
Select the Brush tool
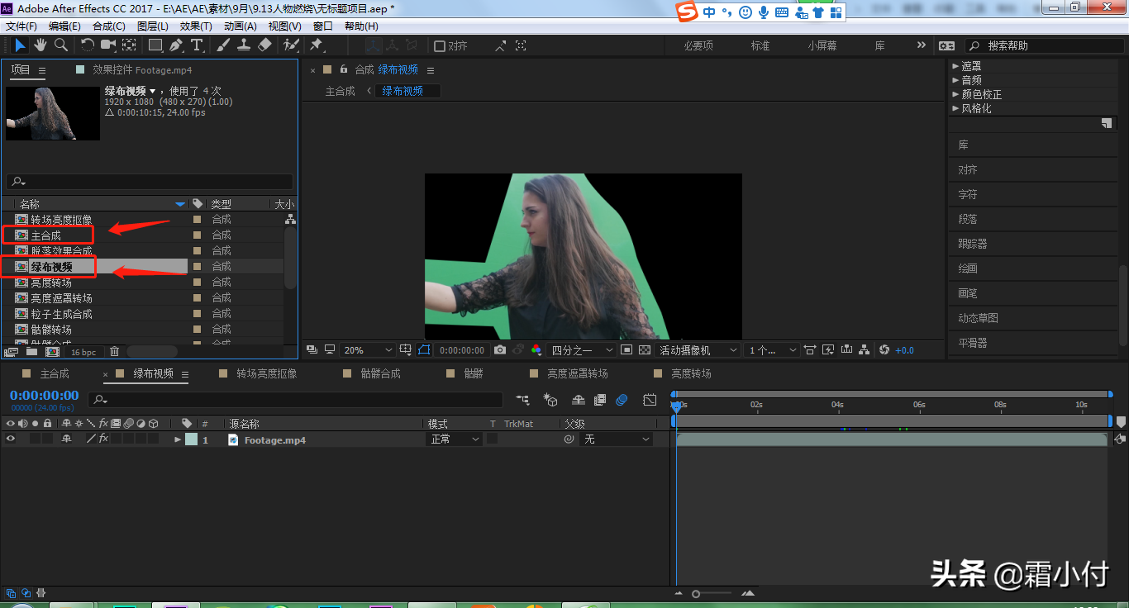coord(224,45)
